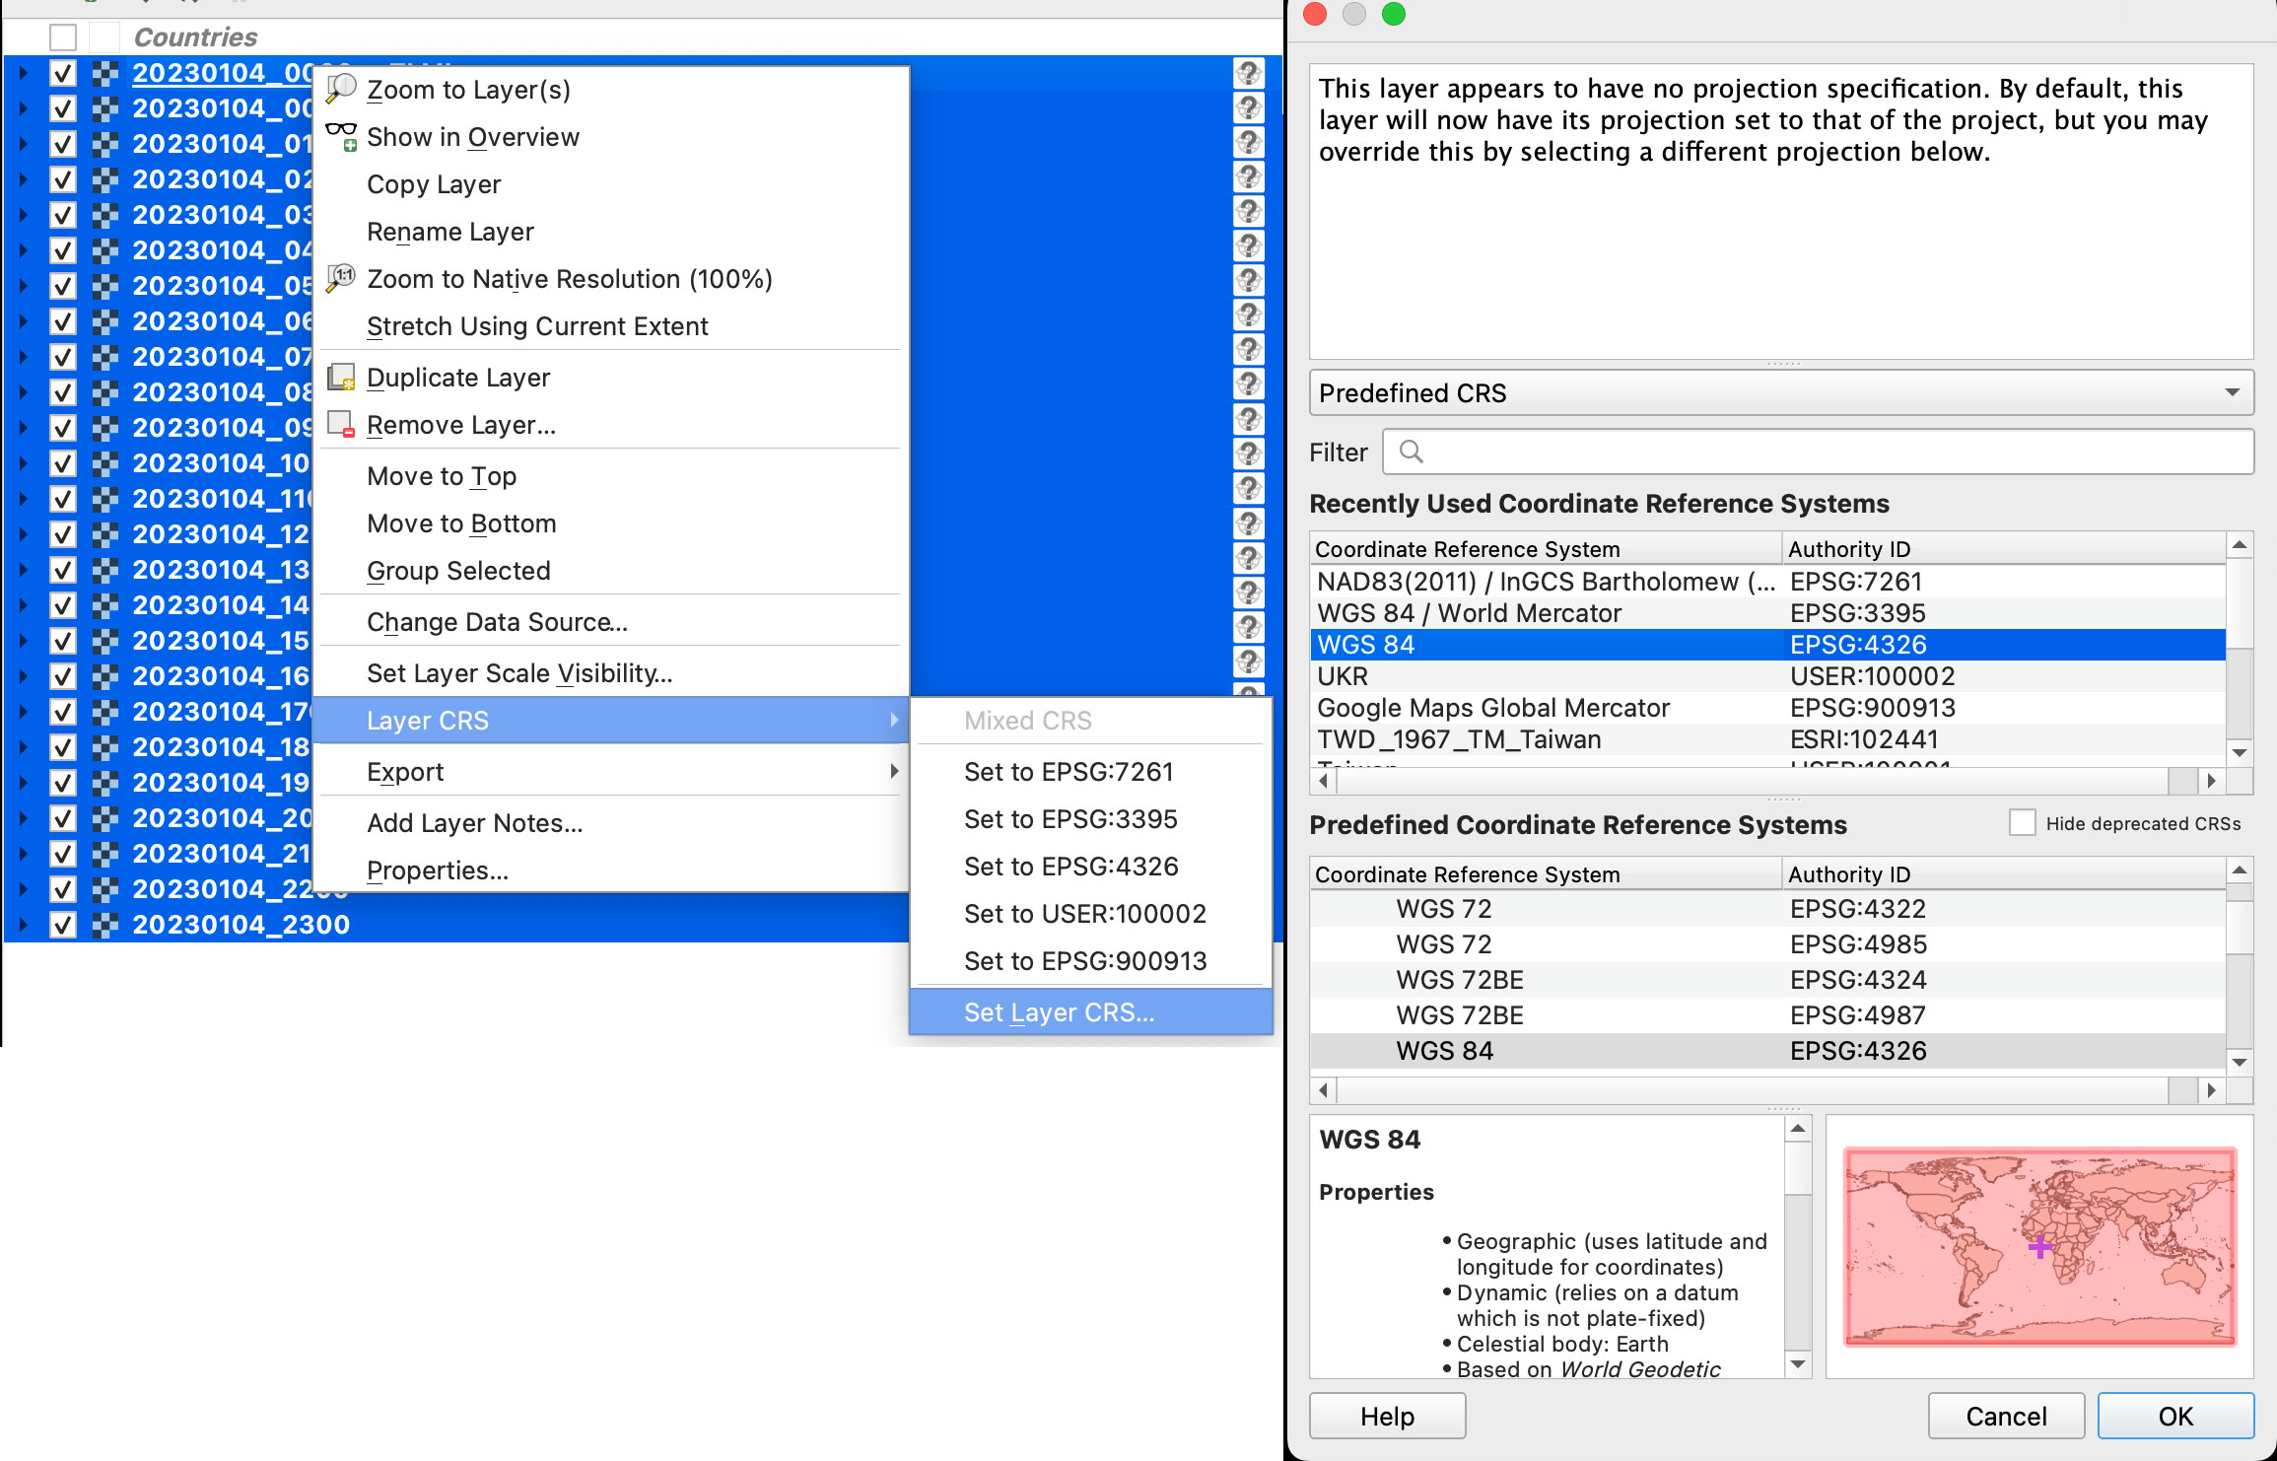Click the Show in Overview glasses icon
This screenshot has height=1461, width=2277.
[341, 136]
